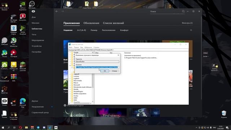Select Google key in registry tree
Image resolution: width=231 pixels, height=130 pixels.
tap(76, 52)
